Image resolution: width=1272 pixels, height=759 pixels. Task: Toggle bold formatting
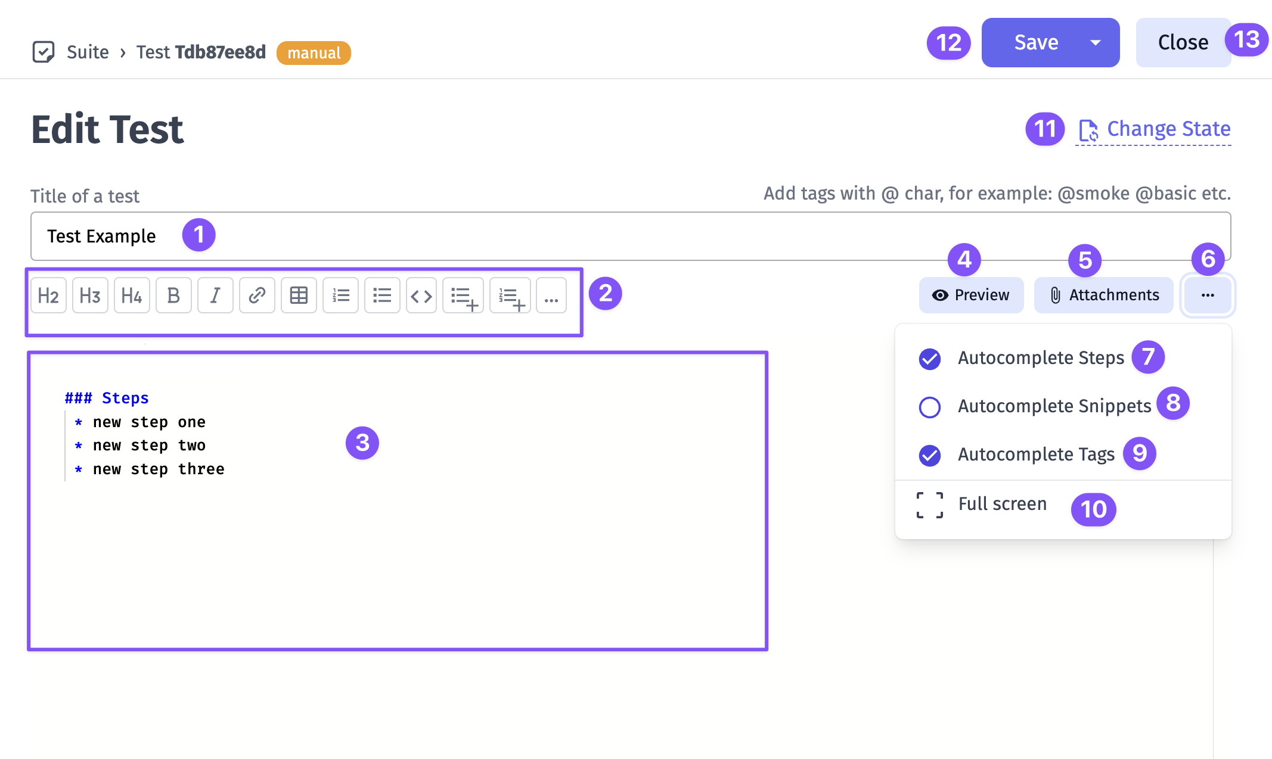tap(173, 295)
